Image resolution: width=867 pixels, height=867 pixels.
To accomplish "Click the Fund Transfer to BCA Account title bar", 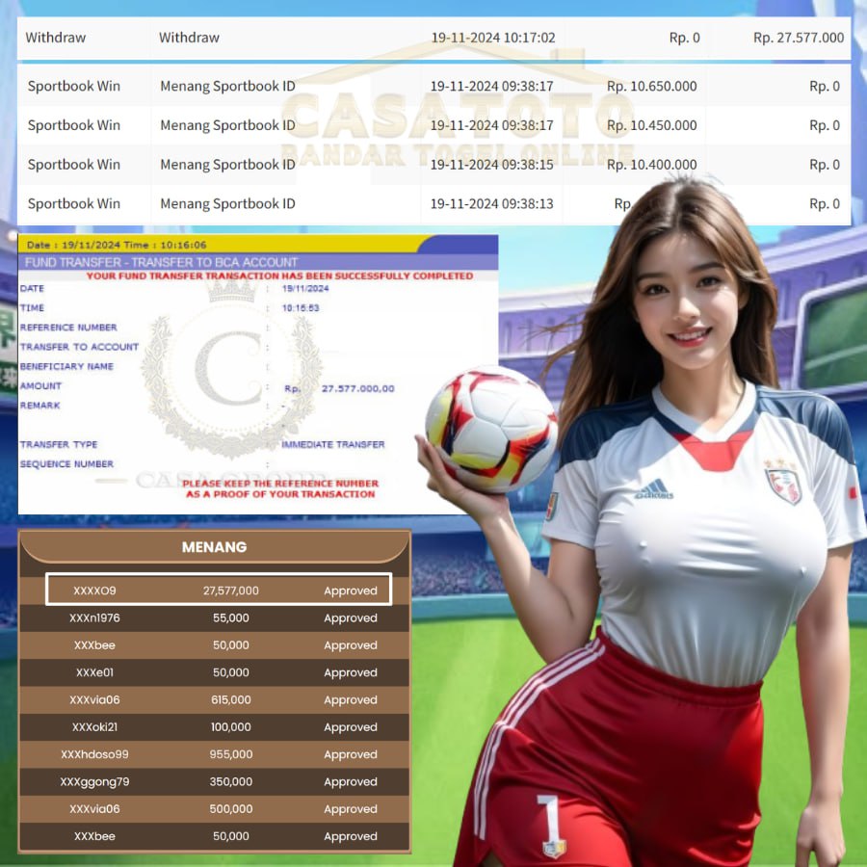I will click(258, 262).
